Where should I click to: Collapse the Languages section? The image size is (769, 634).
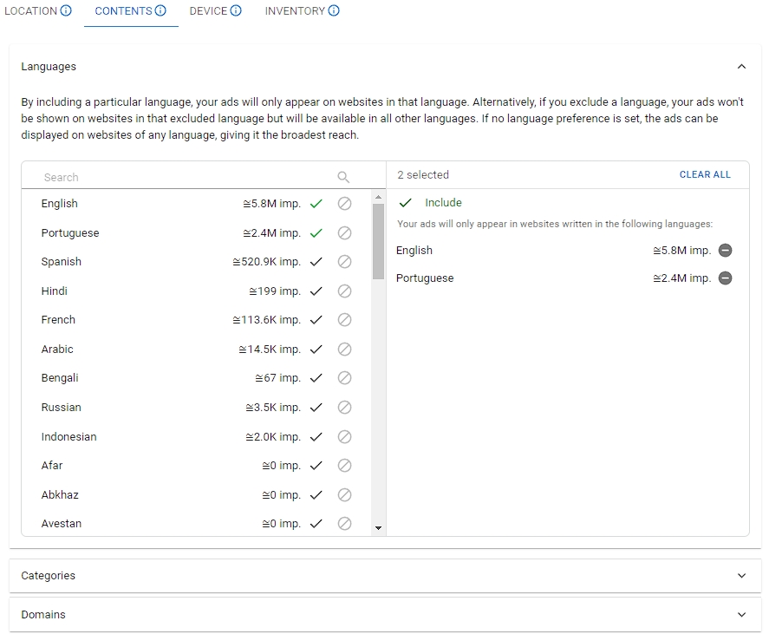click(741, 67)
